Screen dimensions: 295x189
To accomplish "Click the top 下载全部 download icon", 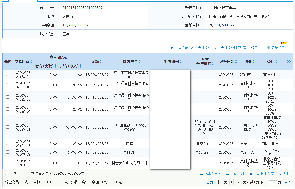I will (199, 48).
